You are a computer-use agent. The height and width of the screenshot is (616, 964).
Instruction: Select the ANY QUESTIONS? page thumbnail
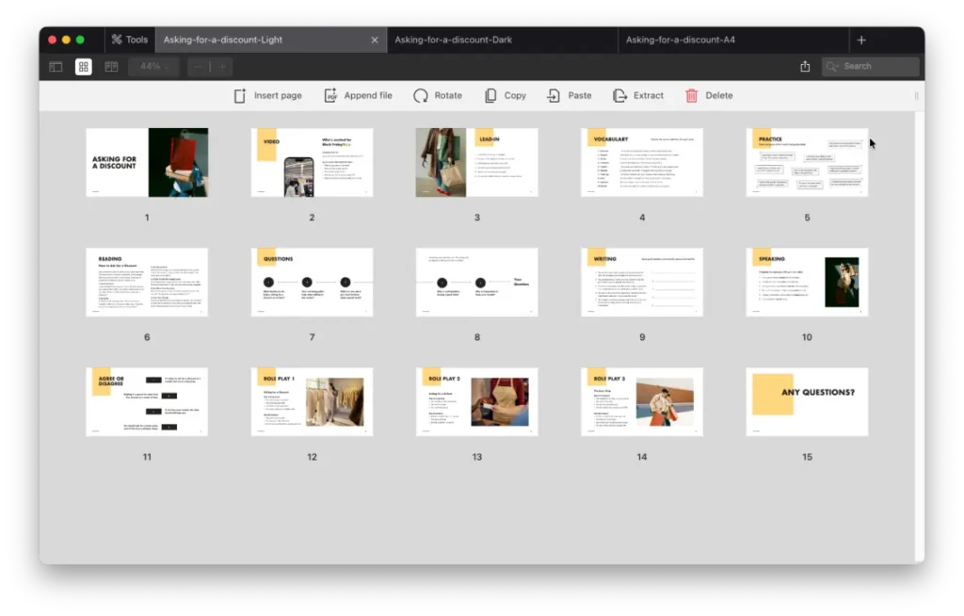click(x=807, y=402)
